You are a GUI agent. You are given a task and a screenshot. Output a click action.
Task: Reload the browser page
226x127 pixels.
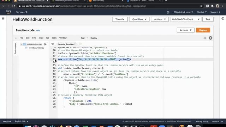[x=13, y=6]
